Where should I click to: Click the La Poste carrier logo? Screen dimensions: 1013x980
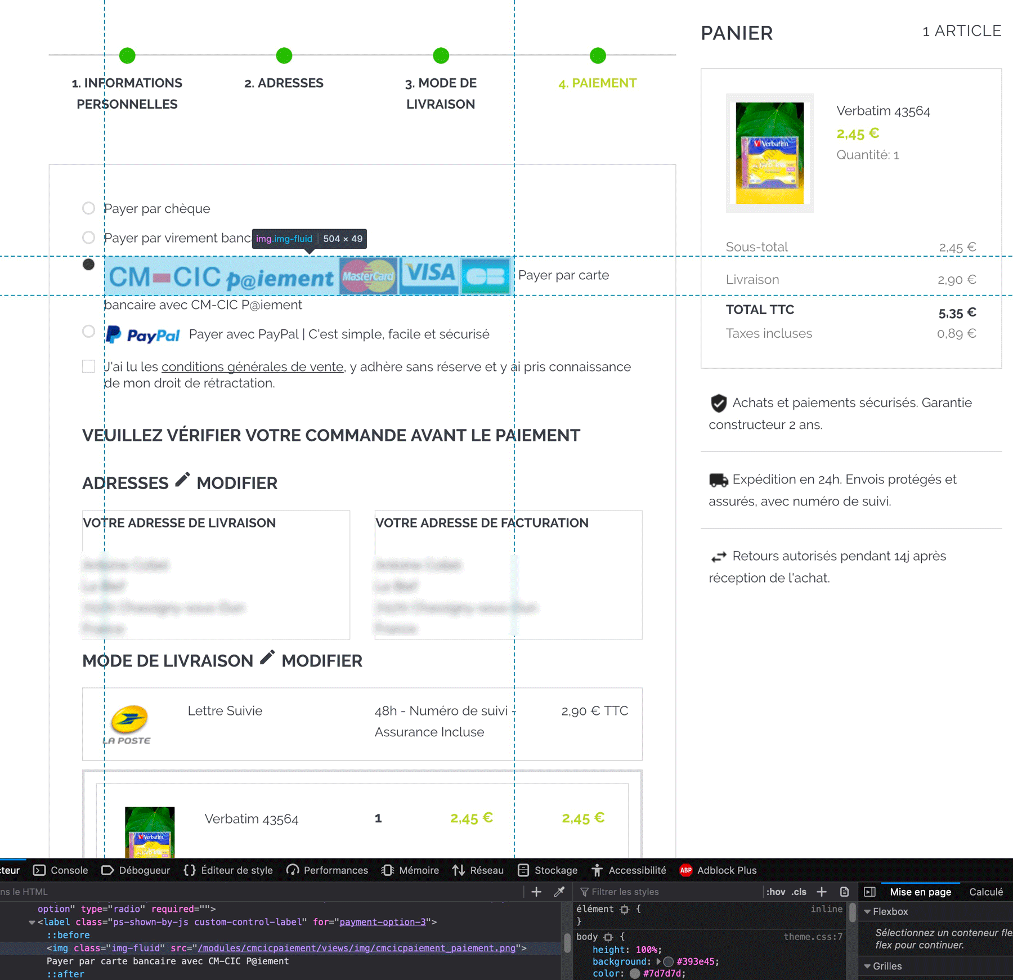pos(128,725)
